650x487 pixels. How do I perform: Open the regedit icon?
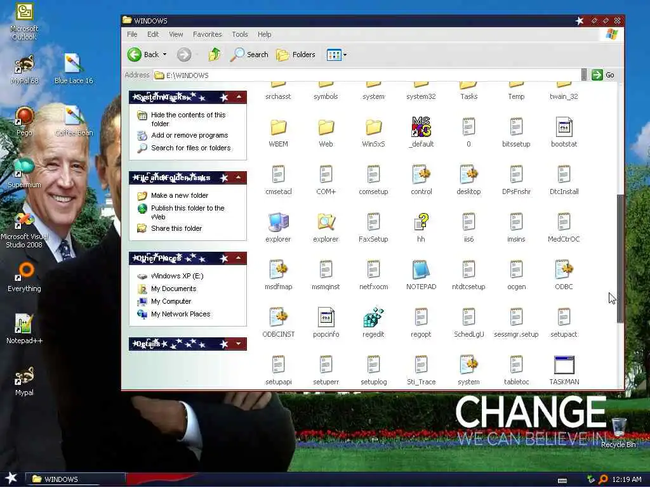(x=373, y=318)
